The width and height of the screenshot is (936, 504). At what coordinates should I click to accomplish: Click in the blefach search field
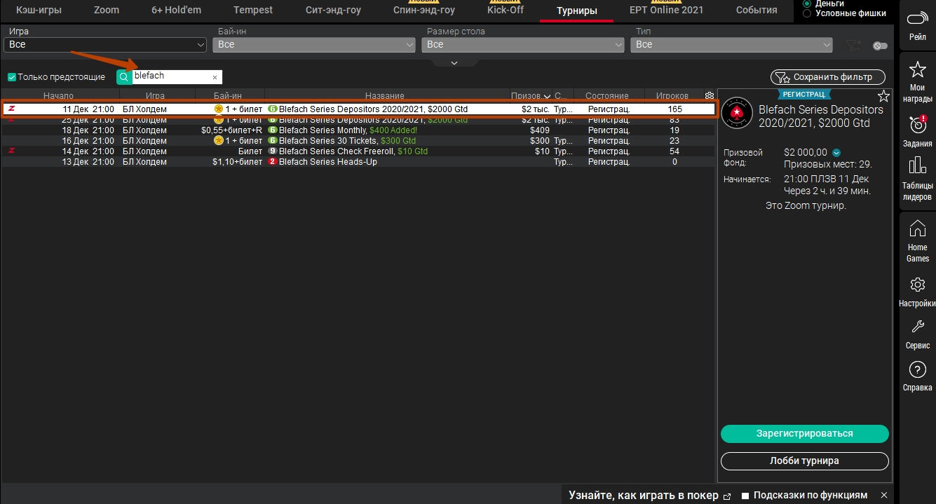[170, 76]
